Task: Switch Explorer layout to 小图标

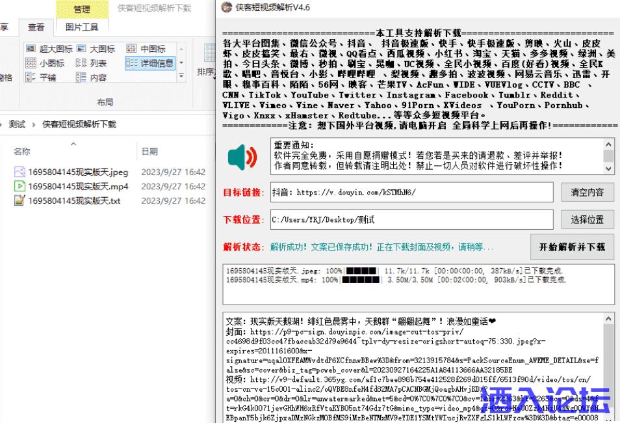Action: (45, 63)
